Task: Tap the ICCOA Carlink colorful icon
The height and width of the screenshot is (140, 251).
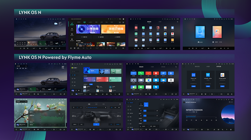Action: (x=222, y=75)
